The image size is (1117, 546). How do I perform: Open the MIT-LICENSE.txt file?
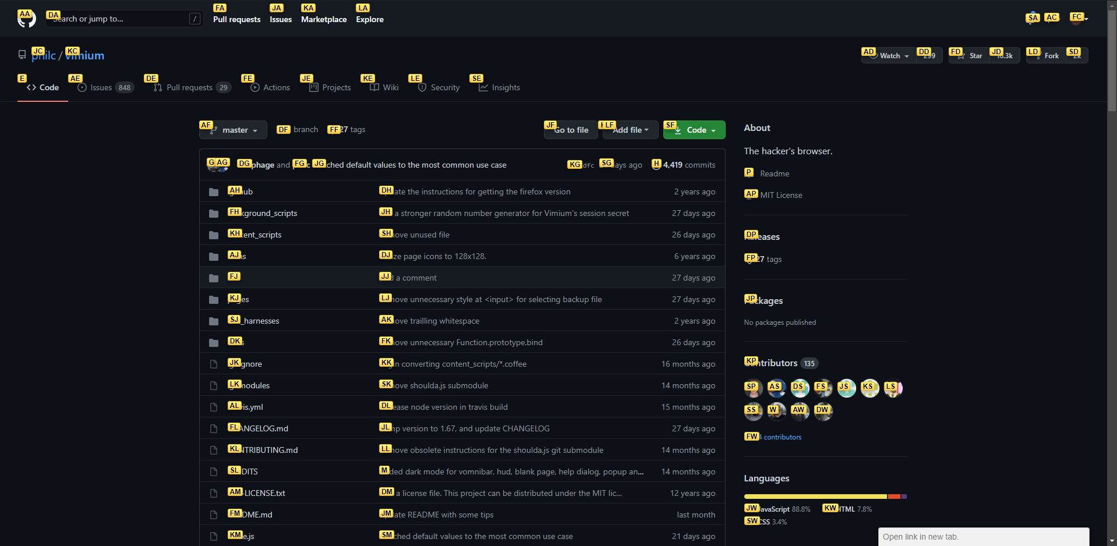click(256, 493)
